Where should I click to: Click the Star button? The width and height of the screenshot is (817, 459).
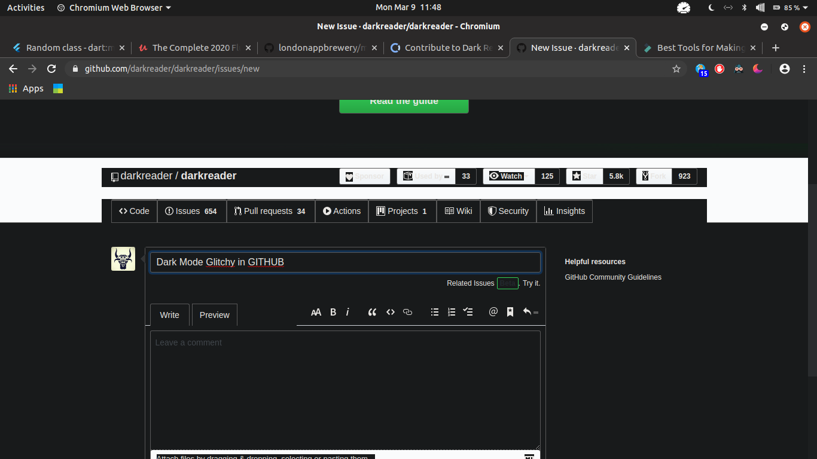584,176
